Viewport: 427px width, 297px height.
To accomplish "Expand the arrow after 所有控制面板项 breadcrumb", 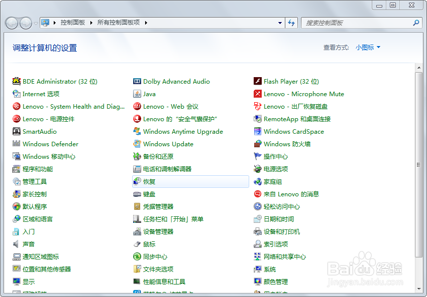I will point(146,23).
